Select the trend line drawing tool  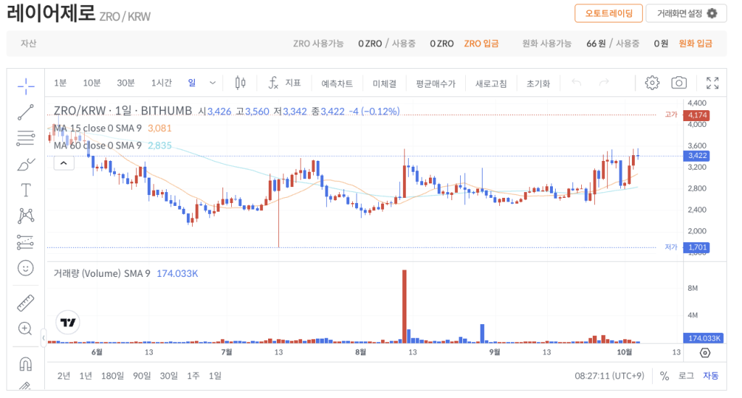[x=26, y=112]
